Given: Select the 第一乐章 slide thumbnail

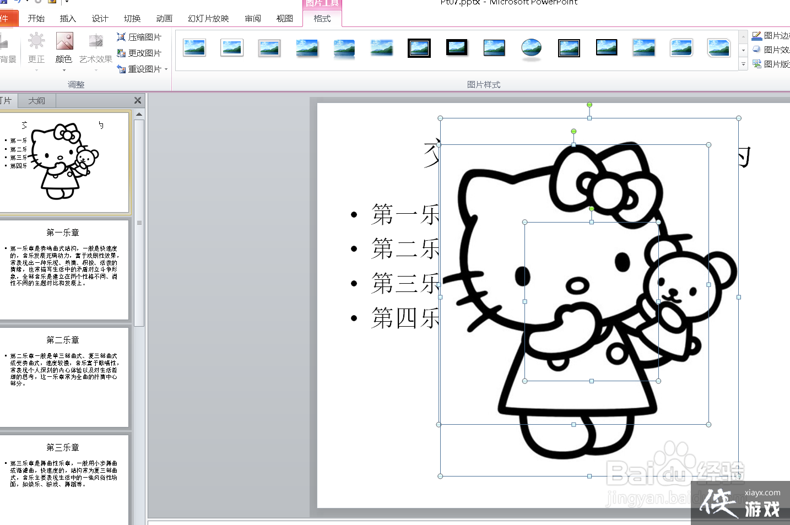Looking at the screenshot, I should pos(64,269).
